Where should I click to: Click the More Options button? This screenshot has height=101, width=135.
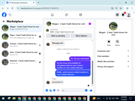pyautogui.click(x=81, y=36)
